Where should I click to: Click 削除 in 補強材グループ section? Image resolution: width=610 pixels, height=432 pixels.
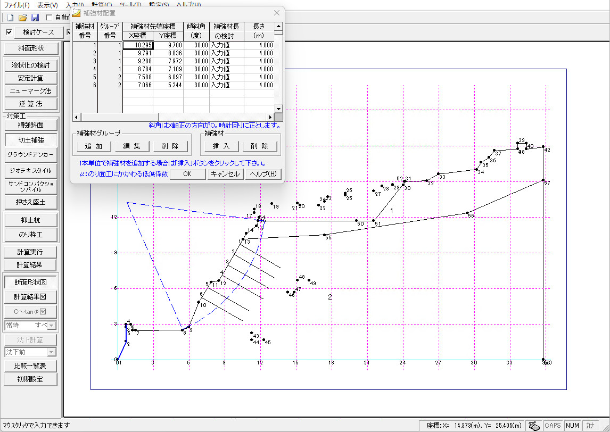pyautogui.click(x=170, y=146)
